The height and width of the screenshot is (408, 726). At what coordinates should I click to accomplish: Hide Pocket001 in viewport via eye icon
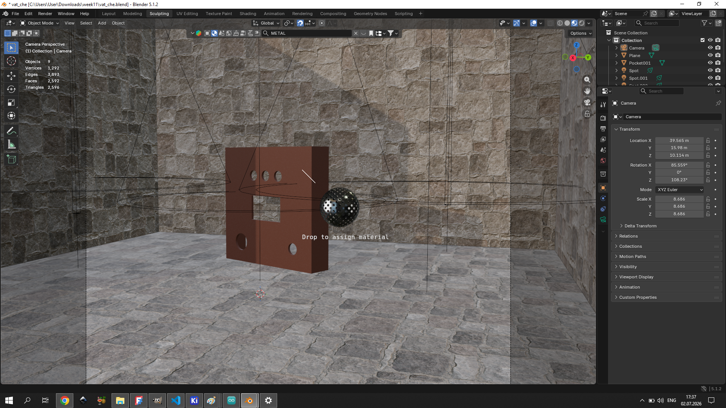[710, 63]
